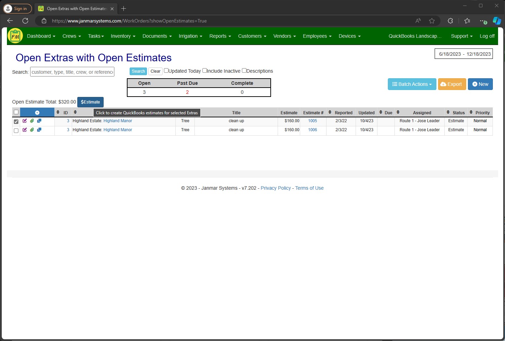Go back with browser back arrow

click(x=10, y=21)
